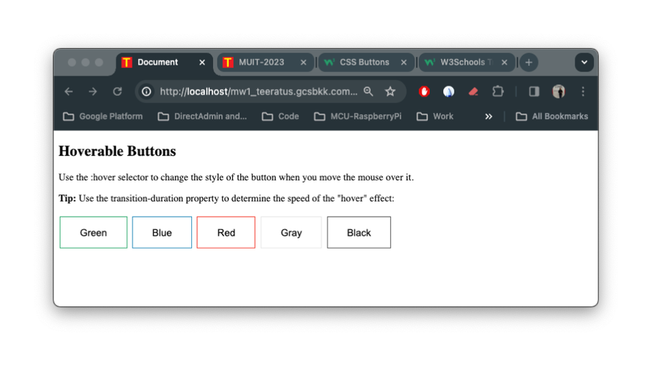Viewport: 651px width, 366px height.
Task: Open a new tab with plus button
Action: [x=528, y=62]
